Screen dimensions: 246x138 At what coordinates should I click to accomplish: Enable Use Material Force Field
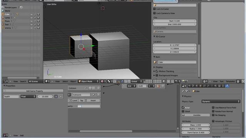pyautogui.click(x=213, y=107)
